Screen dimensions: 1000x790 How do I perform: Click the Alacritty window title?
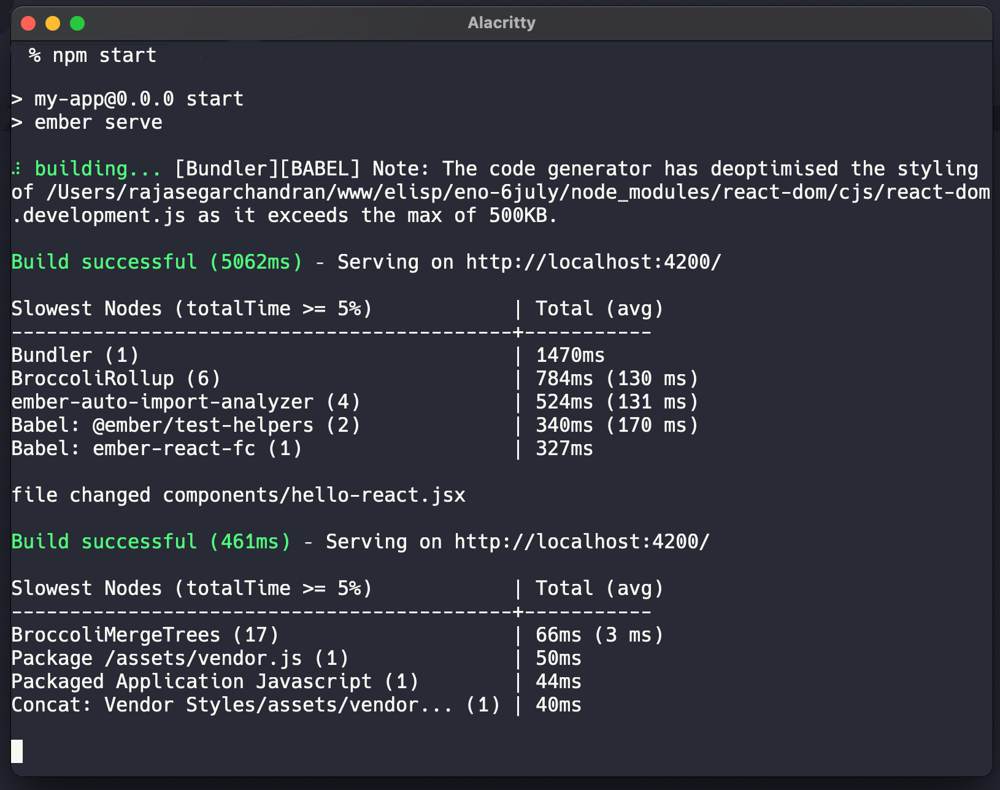click(501, 23)
